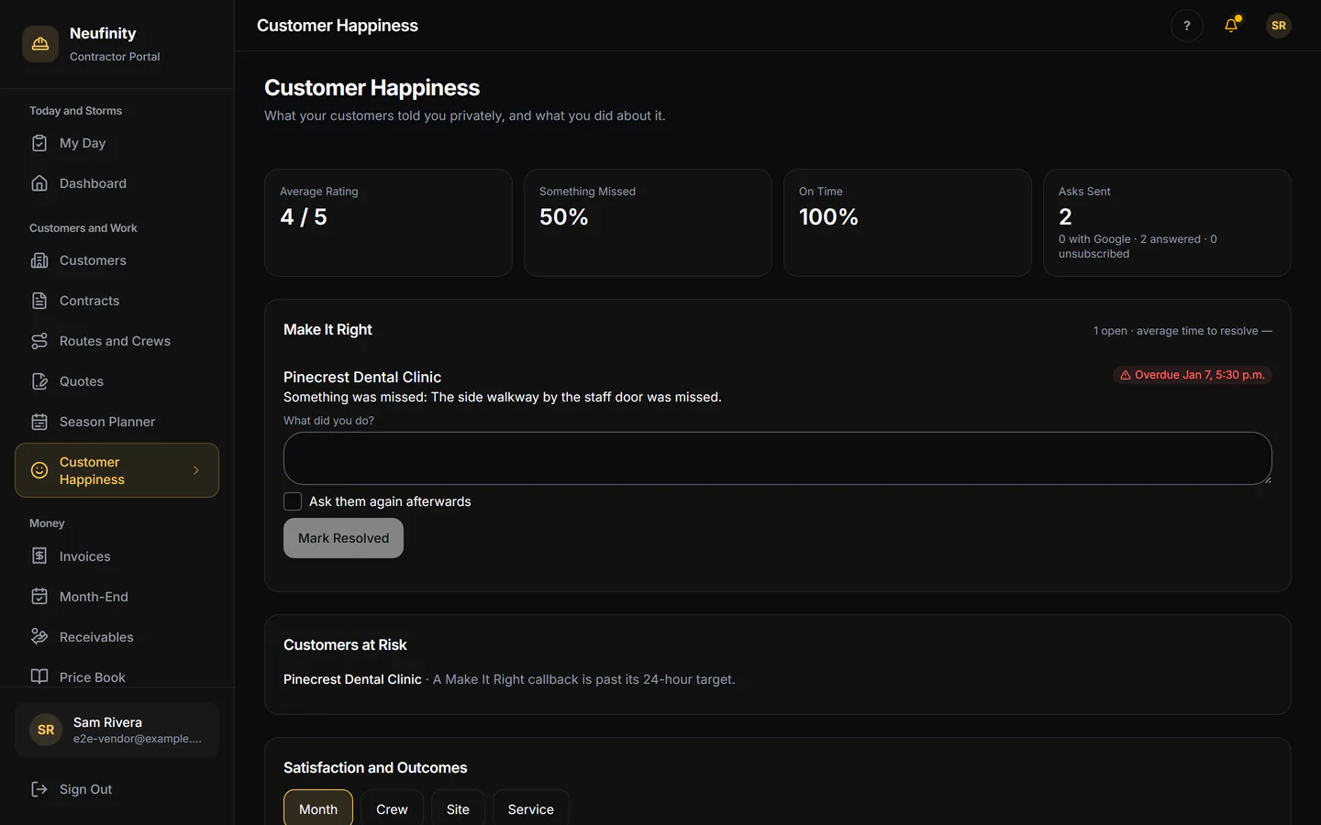Click the Overdue warning triangle icon
This screenshot has height=825, width=1321.
(x=1126, y=375)
